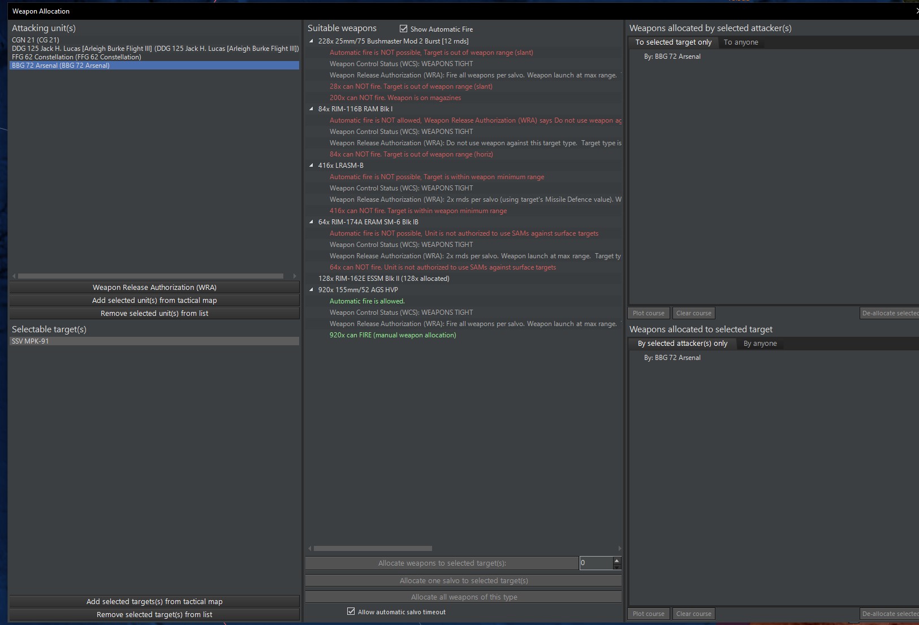Screen dimensions: 919x625
Task: Click Remove selected target(s) from list
Action: click(x=154, y=614)
